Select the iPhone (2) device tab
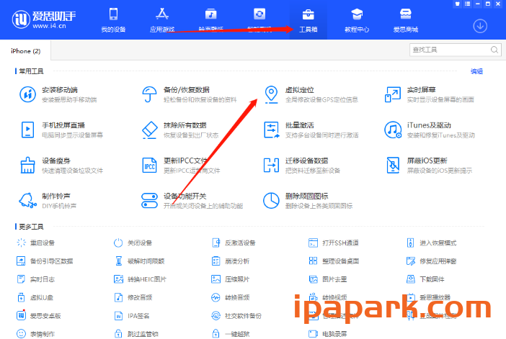 [25, 51]
